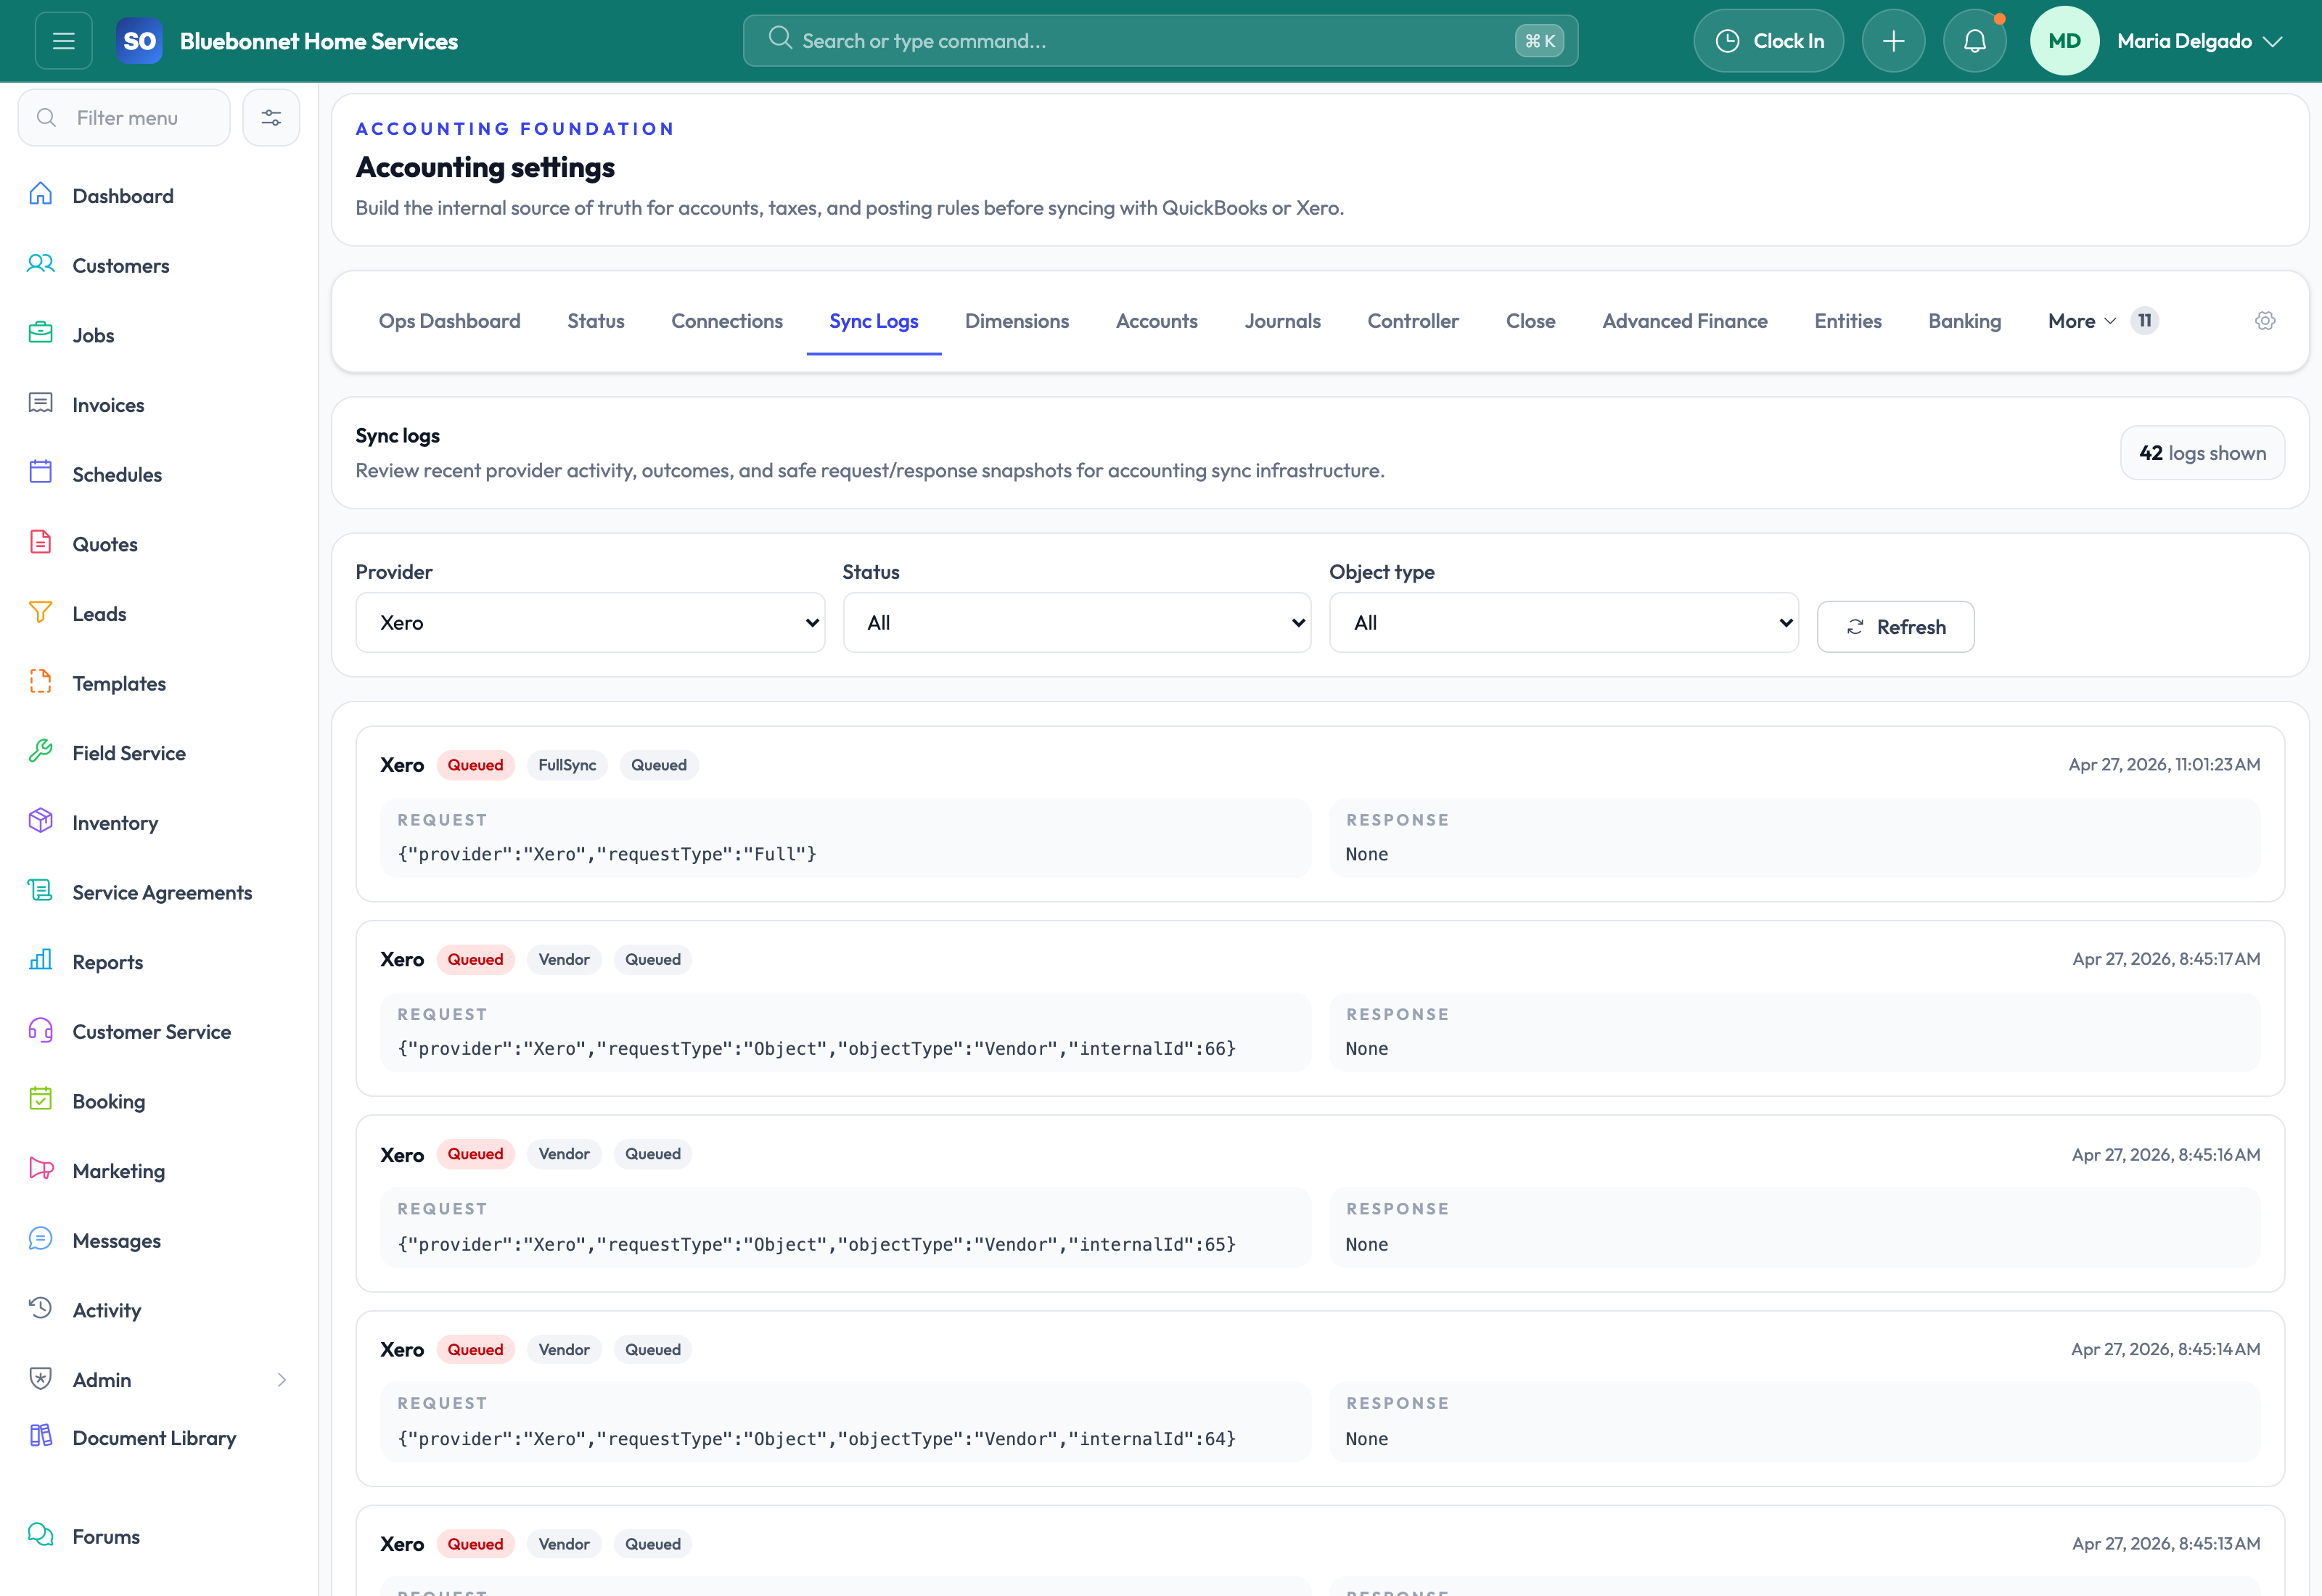Switch to the Journals tab
Image resolution: width=2322 pixels, height=1596 pixels.
click(x=1282, y=321)
